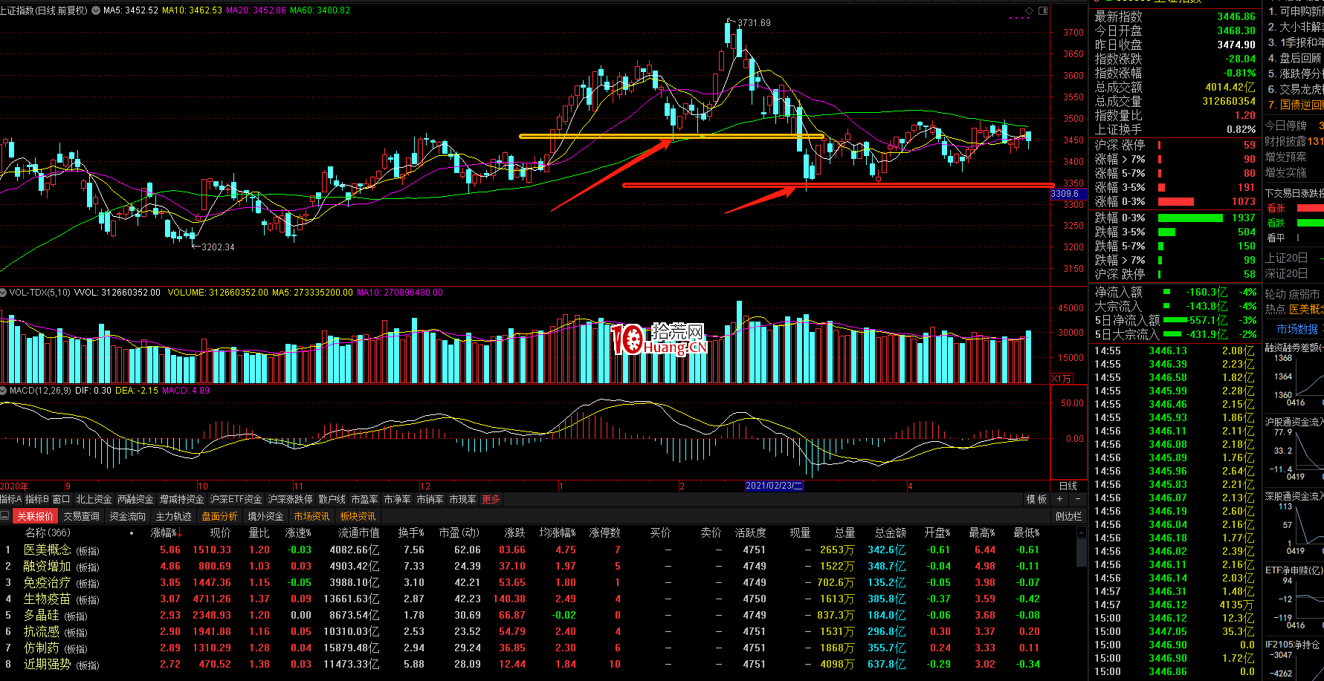
Task: Sort the table by the 涨幅% column header
Action: (x=166, y=532)
